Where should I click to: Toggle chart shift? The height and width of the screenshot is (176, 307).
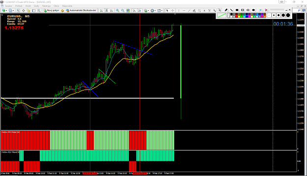[x=140, y=11]
